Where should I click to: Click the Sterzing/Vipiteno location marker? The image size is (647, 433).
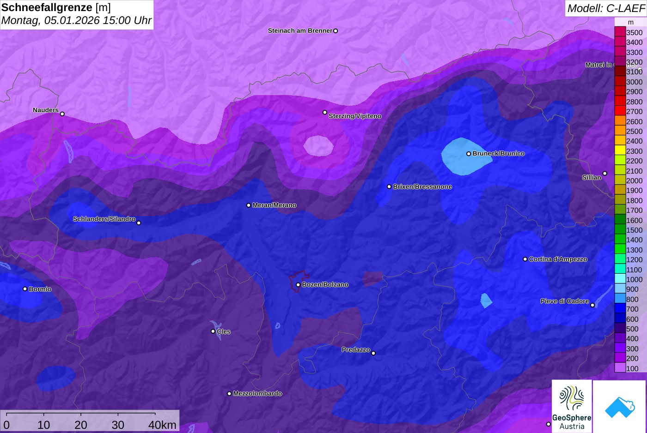[325, 112]
